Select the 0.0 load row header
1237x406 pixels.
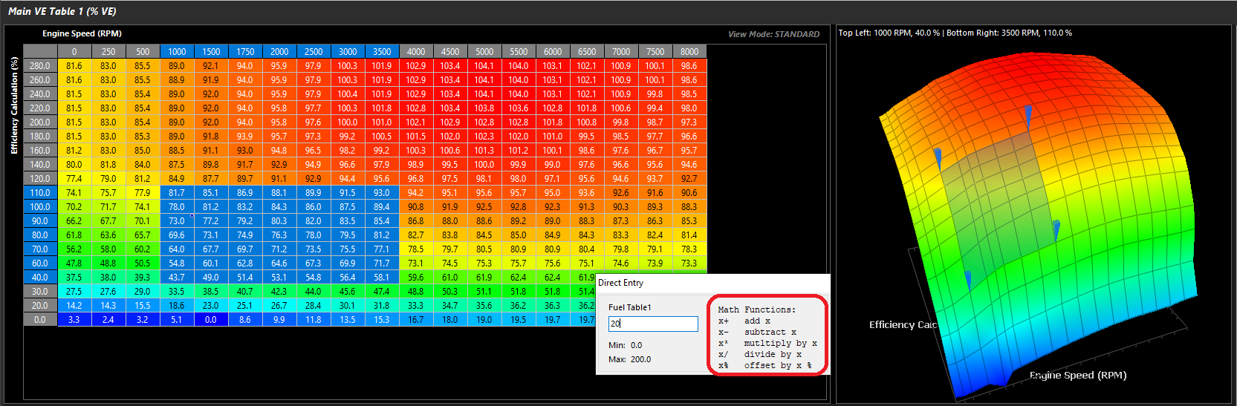(x=40, y=319)
